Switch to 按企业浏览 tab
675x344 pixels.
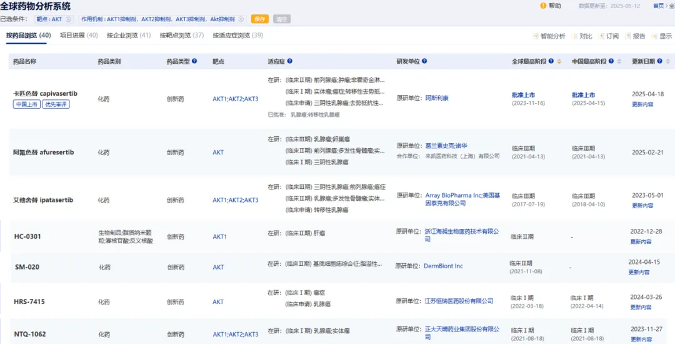[128, 36]
